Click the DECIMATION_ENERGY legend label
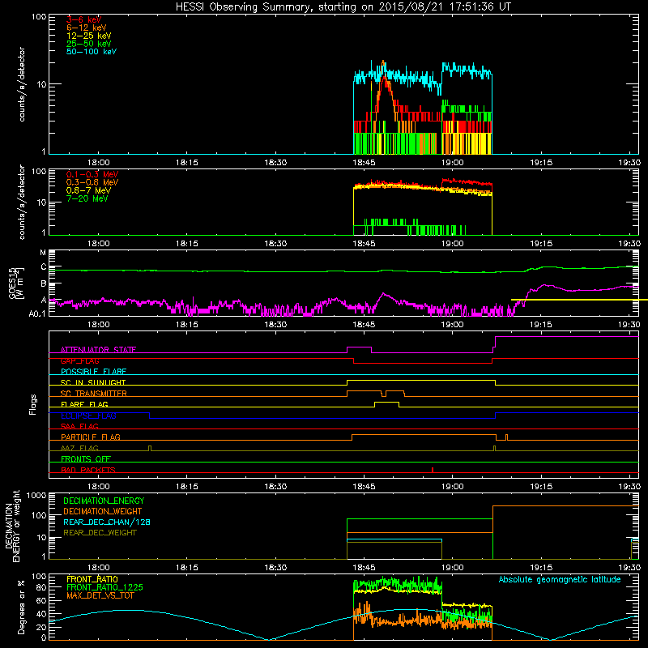This screenshot has height=648, width=648. 104,501
